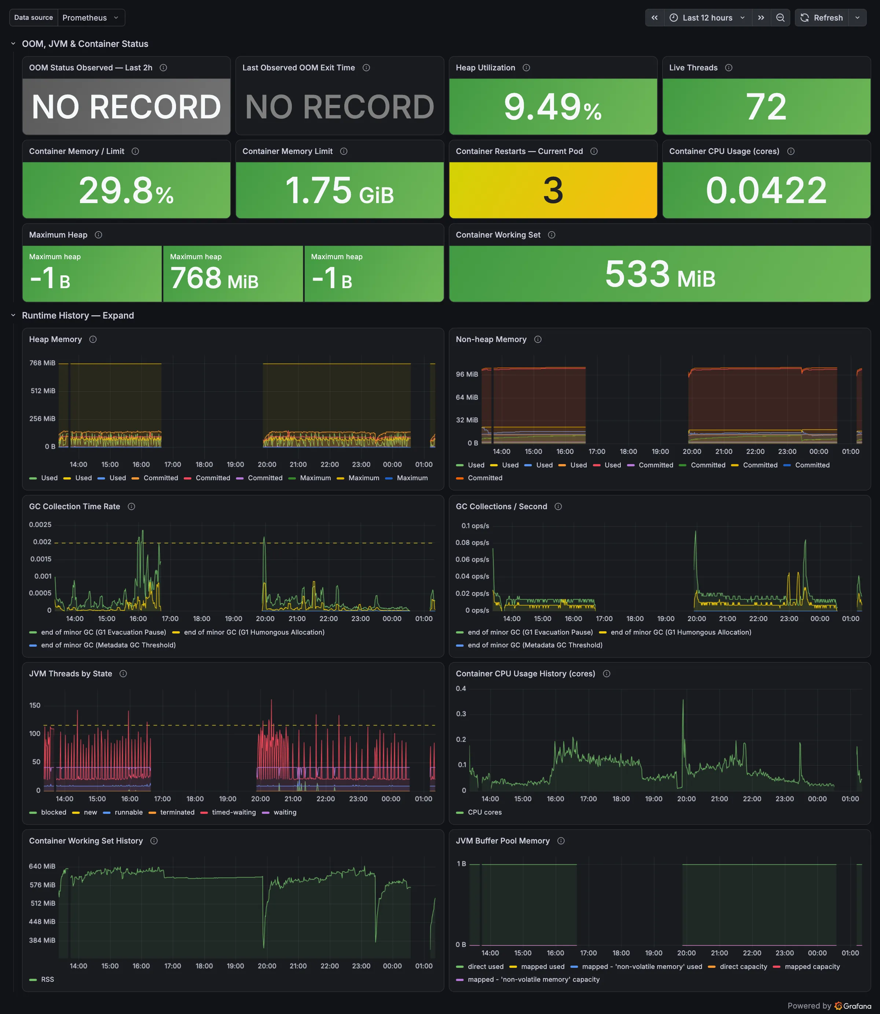This screenshot has height=1014, width=880.
Task: Click JVM Buffer Pool Memory info icon
Action: (561, 841)
